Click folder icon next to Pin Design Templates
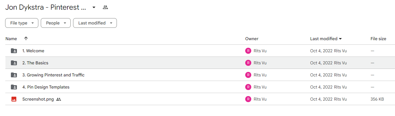The image size is (395, 116). (14, 87)
